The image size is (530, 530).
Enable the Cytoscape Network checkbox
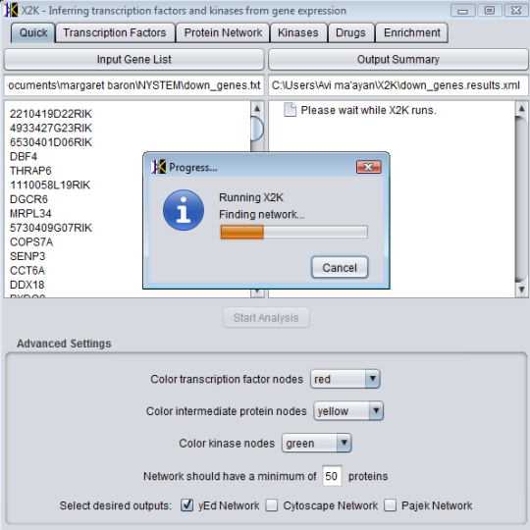pyautogui.click(x=272, y=505)
